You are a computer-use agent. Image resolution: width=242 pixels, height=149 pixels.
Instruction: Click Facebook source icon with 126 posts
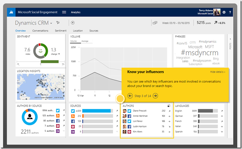[x=73, y=121]
